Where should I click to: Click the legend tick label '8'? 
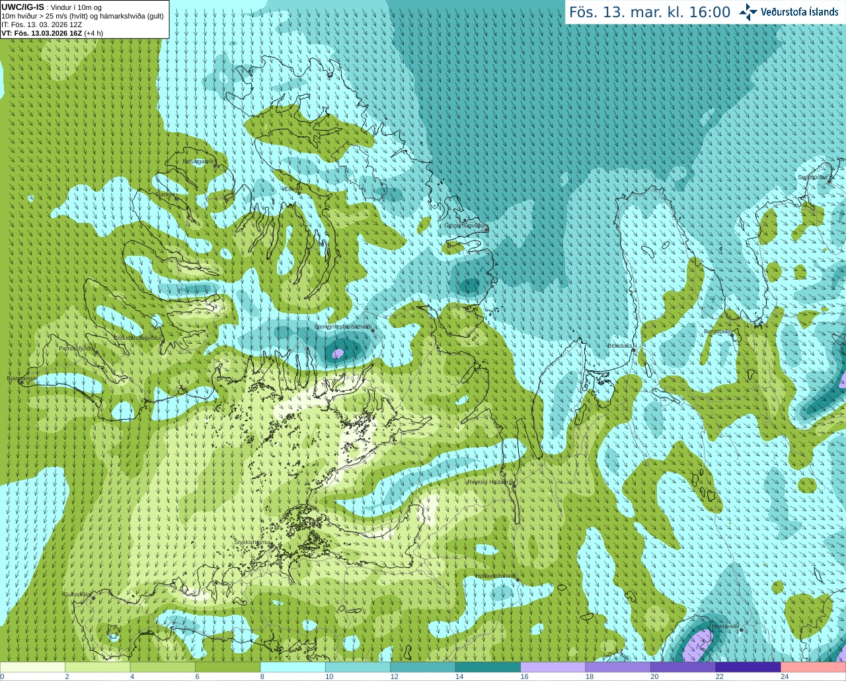pos(262,676)
